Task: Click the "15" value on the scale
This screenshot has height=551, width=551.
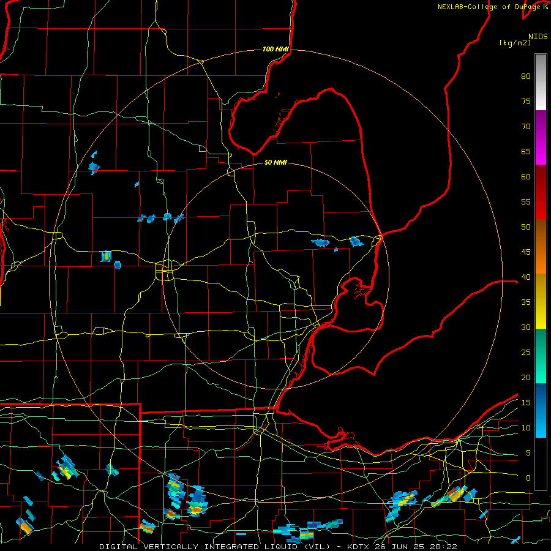Action: tap(526, 403)
